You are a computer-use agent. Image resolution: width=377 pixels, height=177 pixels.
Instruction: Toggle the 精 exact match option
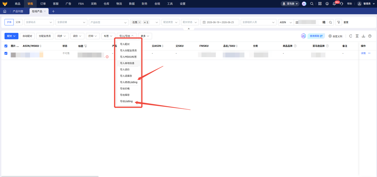[x=324, y=22]
